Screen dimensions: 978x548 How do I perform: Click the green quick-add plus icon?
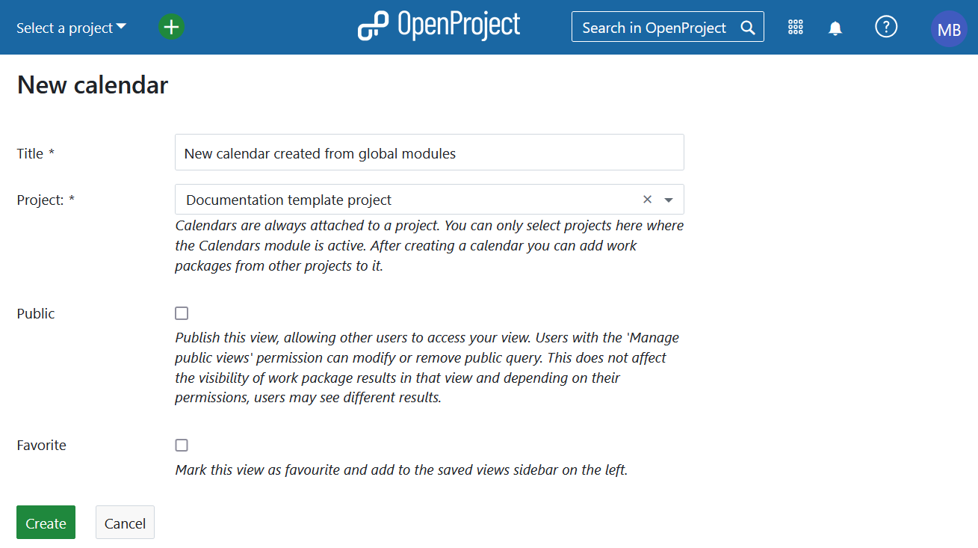(171, 28)
